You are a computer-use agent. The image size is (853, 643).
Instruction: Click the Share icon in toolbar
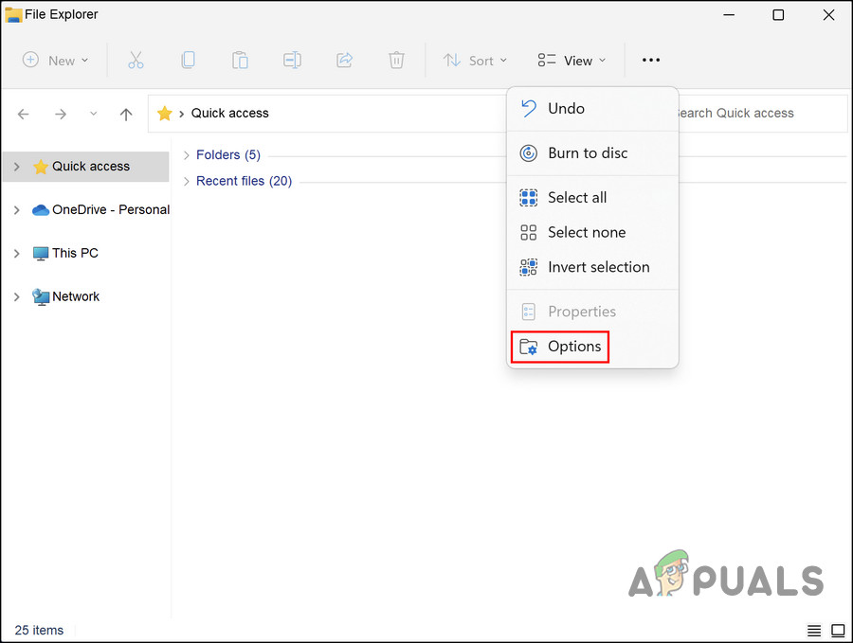pyautogui.click(x=344, y=60)
